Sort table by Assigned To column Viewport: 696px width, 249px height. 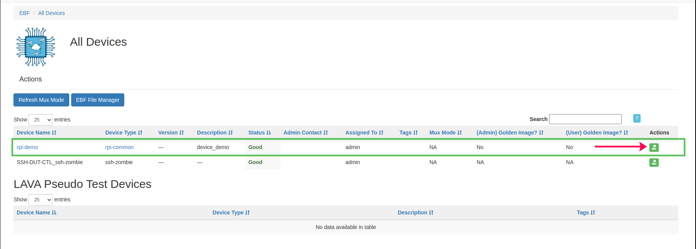tap(364, 133)
